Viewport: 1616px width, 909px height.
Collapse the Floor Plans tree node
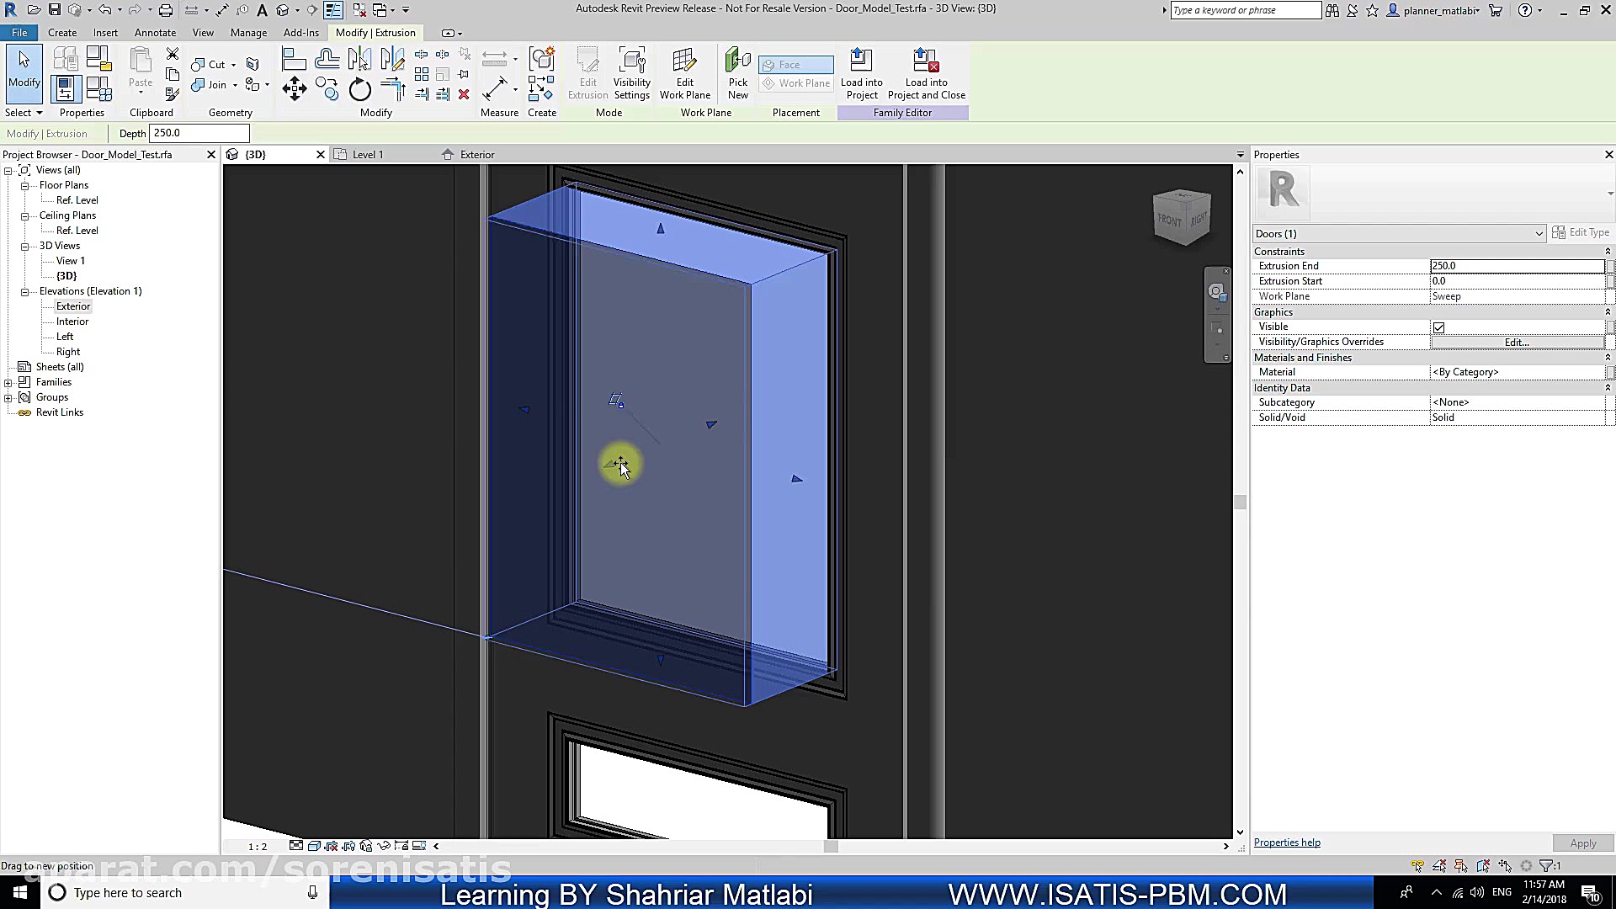pyautogui.click(x=25, y=185)
